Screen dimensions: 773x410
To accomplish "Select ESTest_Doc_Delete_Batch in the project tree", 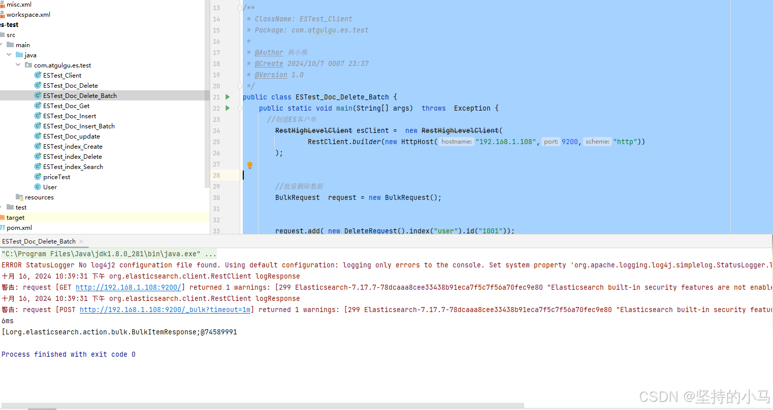I will pyautogui.click(x=80, y=95).
